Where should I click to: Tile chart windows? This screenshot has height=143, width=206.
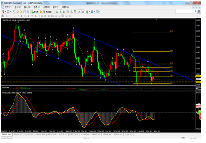click(x=75, y=12)
